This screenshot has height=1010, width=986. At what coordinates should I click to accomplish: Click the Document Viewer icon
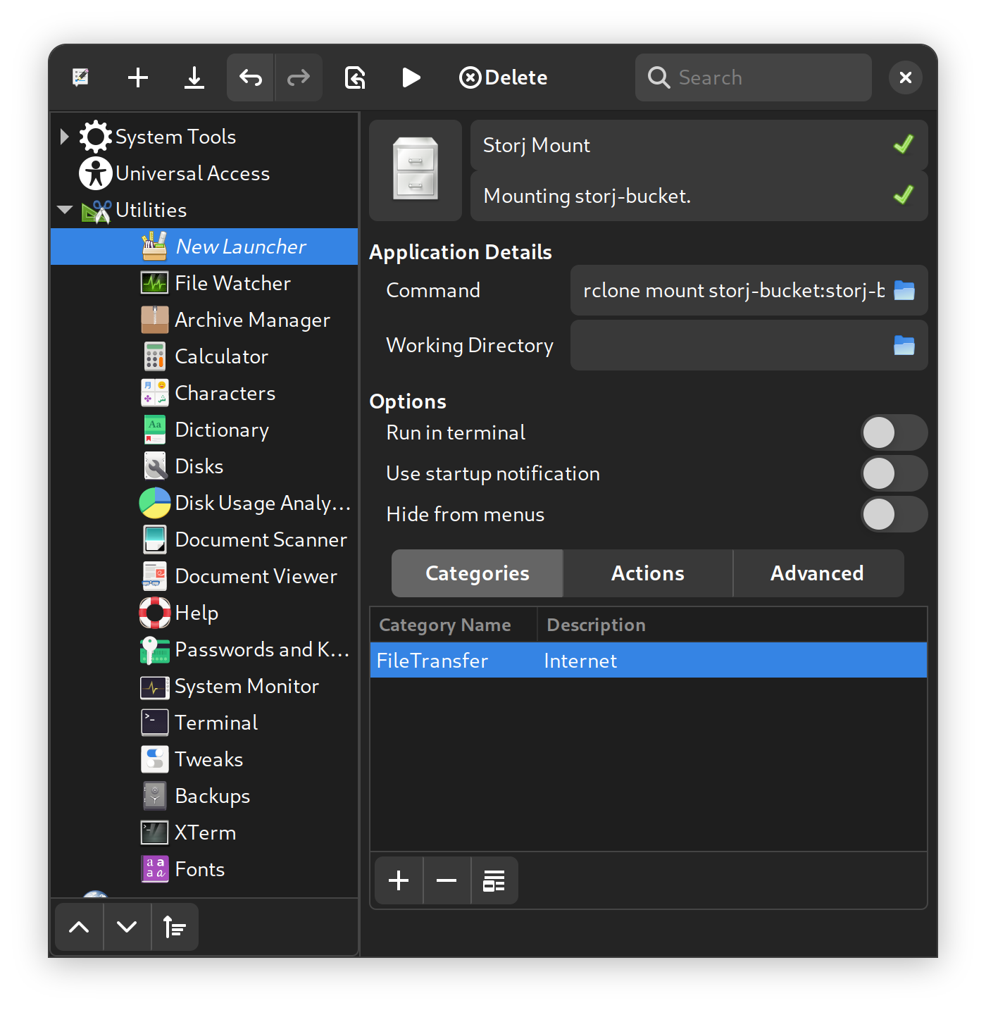point(155,576)
